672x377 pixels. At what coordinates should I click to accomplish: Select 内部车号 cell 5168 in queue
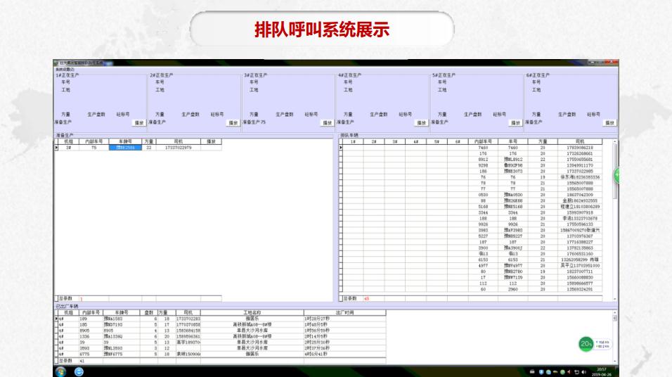483,207
